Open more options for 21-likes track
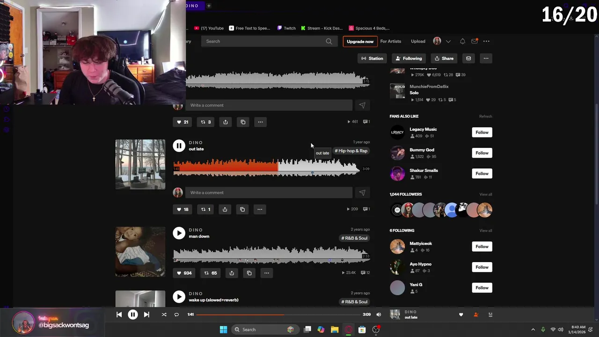Viewport: 599px width, 337px height. tap(260, 122)
